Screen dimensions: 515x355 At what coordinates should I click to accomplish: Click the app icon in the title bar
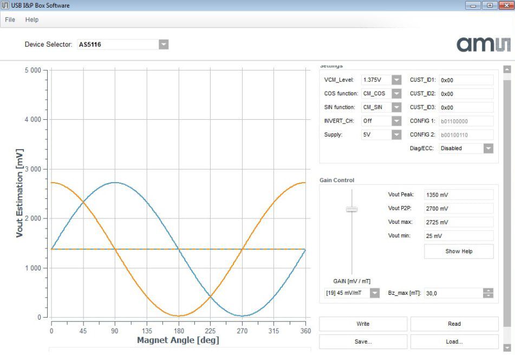click(x=5, y=5)
